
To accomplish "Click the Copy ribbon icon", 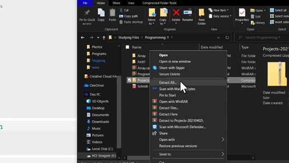I will point(101,13).
